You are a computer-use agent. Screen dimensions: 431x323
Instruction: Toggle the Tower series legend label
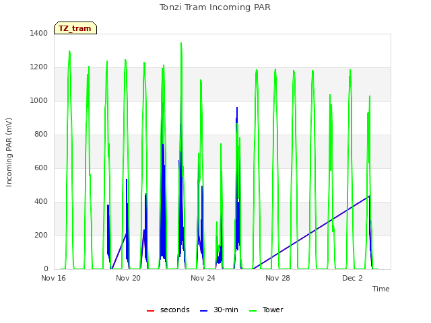(273, 310)
